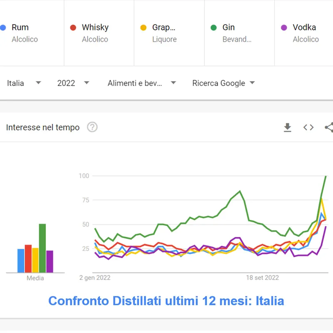Click the embed code icon
Screen dimensions: 333x333
pyautogui.click(x=308, y=127)
